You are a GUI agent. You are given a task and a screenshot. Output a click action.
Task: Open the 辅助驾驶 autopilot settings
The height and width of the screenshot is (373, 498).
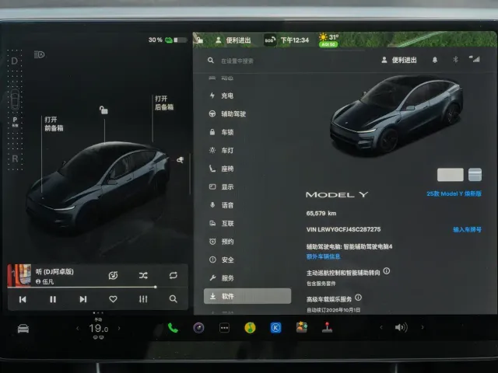(x=227, y=114)
